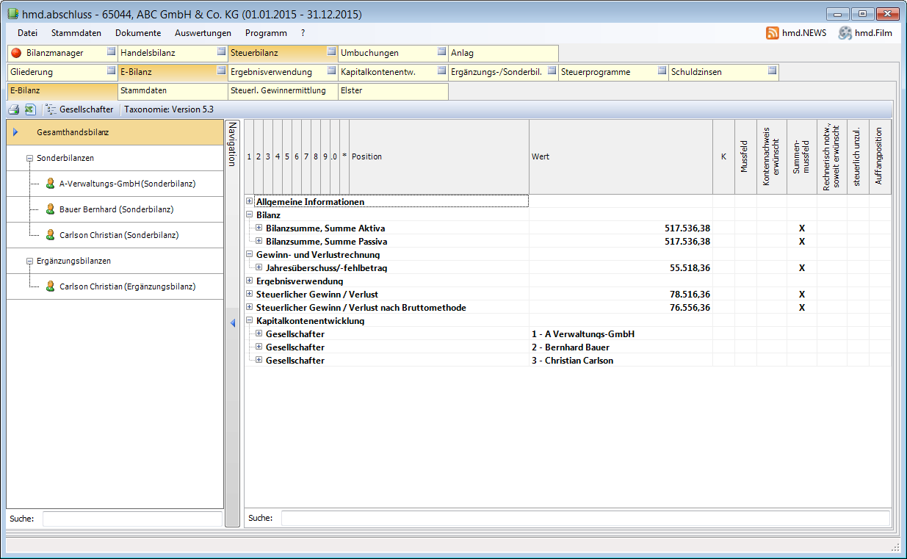This screenshot has height=559, width=907.
Task: Click the Excel export icon
Action: tap(30, 109)
